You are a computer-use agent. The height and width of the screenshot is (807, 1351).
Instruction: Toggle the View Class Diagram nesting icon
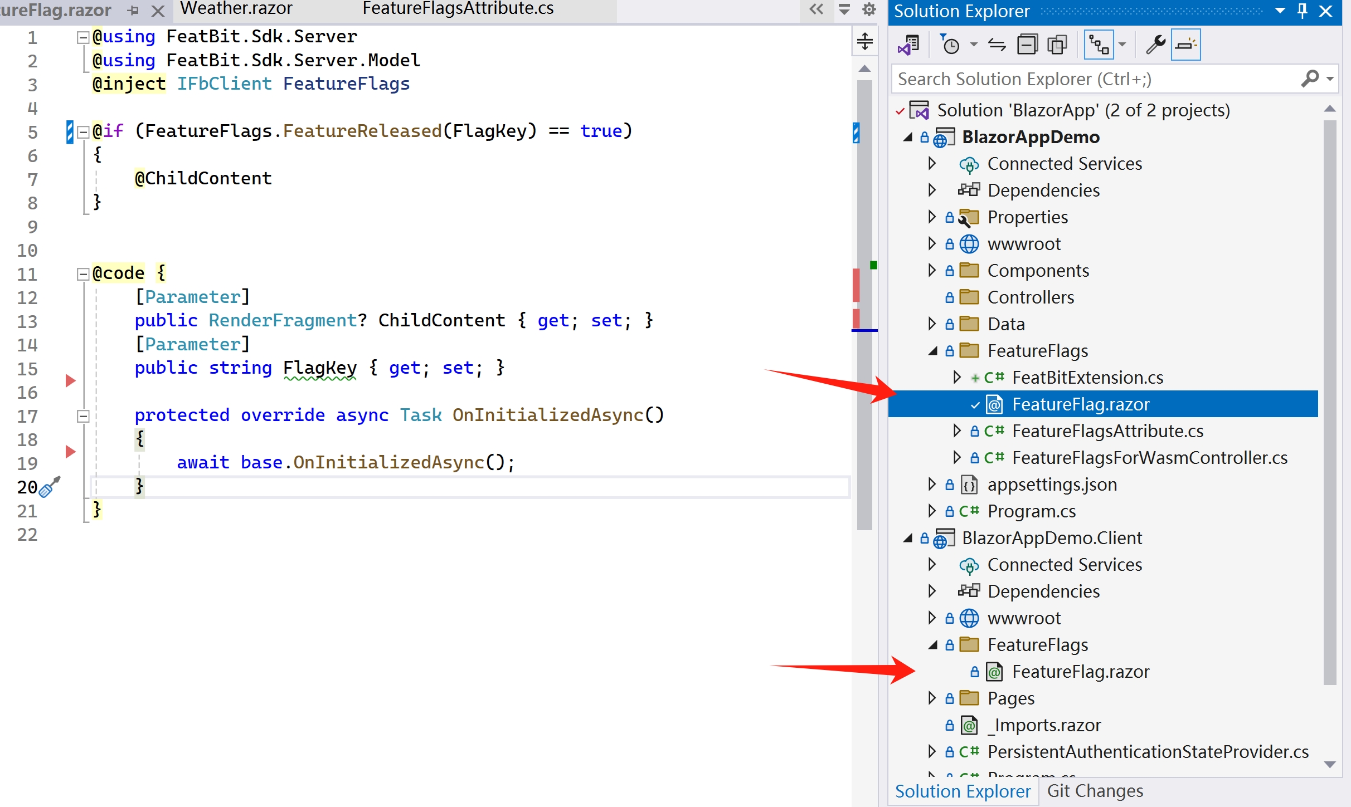(x=1099, y=45)
